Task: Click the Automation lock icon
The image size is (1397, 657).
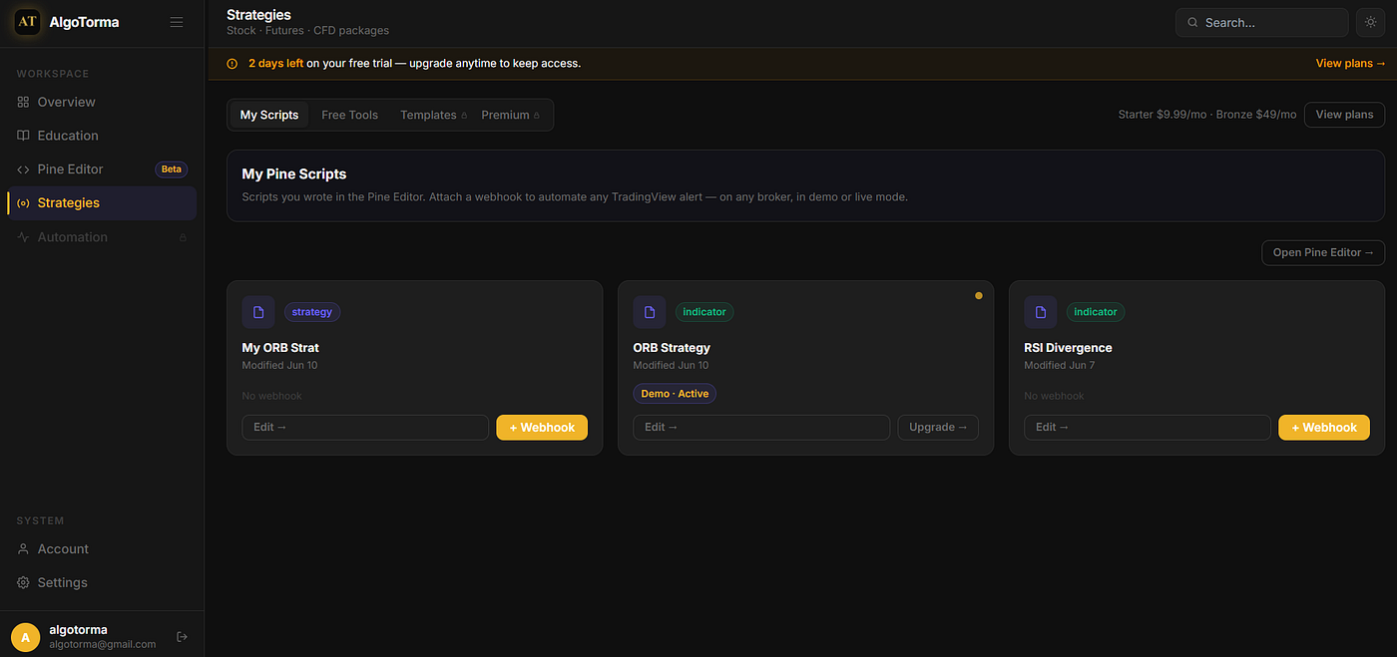Action: [x=183, y=237]
